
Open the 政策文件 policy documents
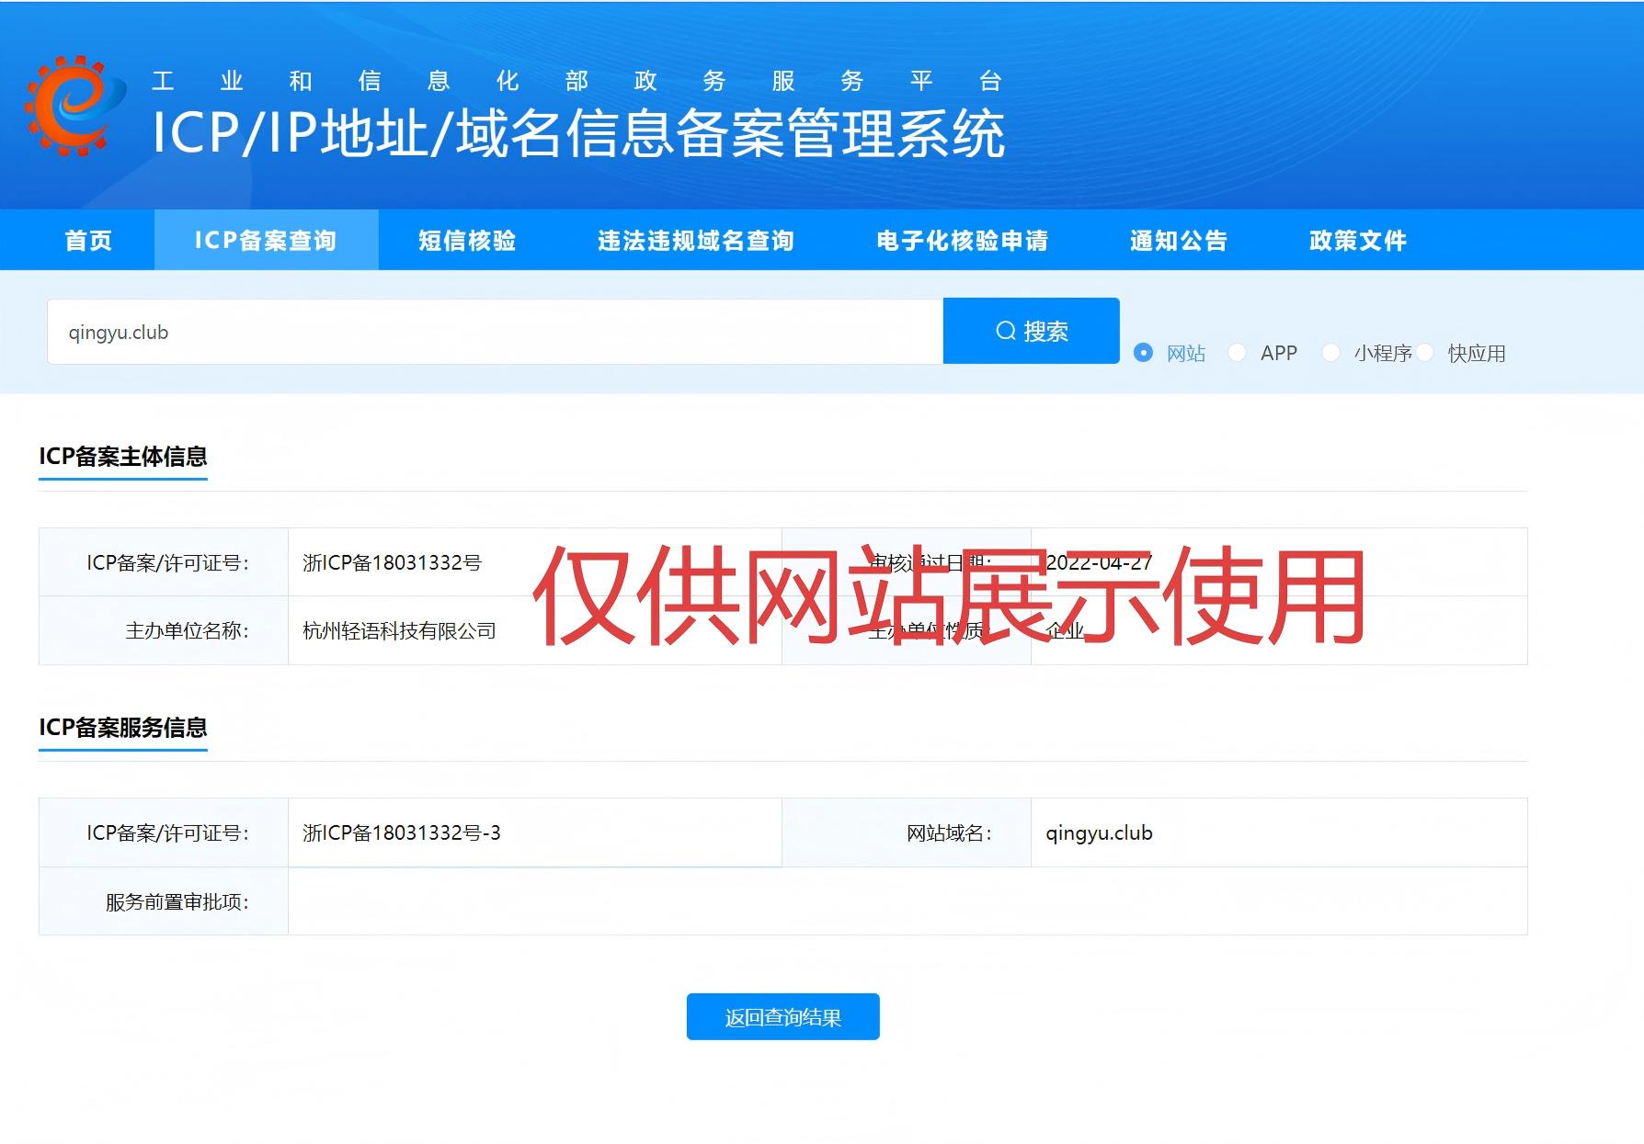tap(1358, 240)
